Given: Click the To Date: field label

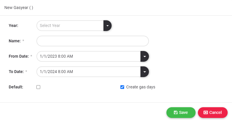Looking at the screenshot, I should [x=16, y=72].
